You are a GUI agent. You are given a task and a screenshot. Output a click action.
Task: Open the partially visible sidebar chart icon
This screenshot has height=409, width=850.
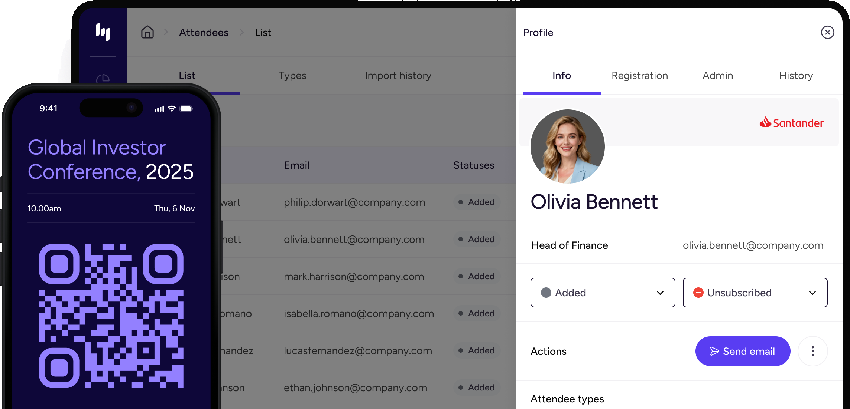[103, 79]
